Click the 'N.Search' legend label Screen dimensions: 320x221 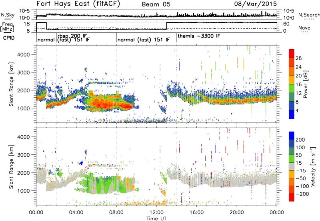tap(309, 15)
